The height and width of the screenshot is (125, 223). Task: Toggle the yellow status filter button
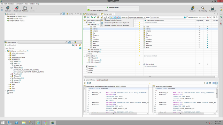tap(111, 17)
